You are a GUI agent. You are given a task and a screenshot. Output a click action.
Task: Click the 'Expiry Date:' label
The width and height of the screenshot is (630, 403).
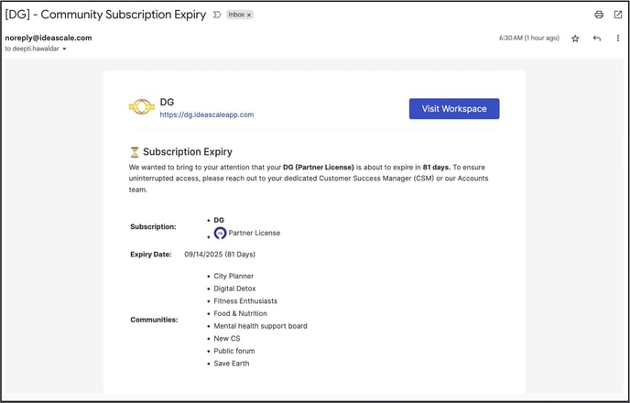(x=151, y=255)
